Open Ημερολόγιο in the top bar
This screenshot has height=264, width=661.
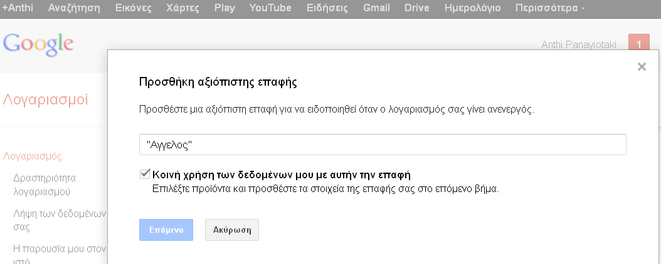pos(472,8)
